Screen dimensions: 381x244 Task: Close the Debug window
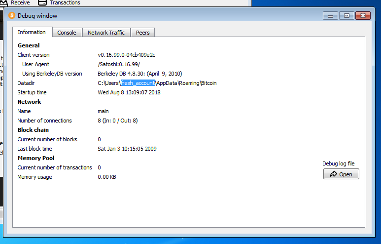point(363,16)
